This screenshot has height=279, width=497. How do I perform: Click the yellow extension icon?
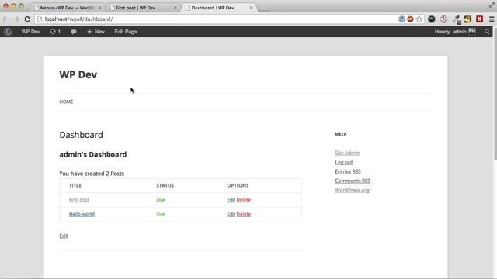467,19
